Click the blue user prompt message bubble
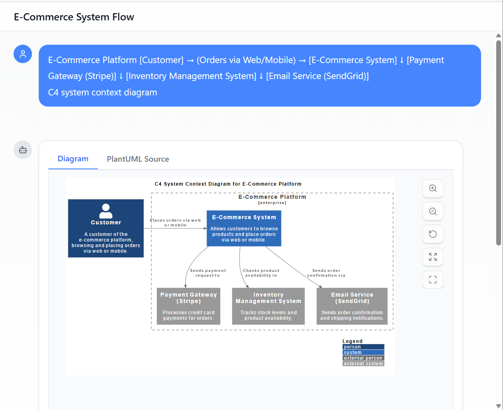This screenshot has height=410, width=503. 259,76
